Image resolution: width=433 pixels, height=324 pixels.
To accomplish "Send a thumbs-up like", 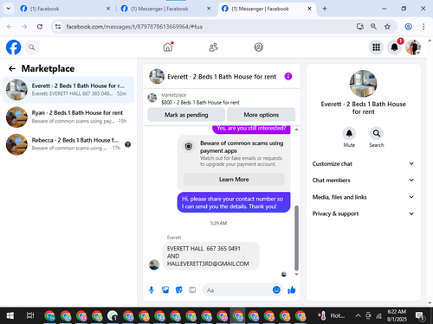I will coord(292,289).
